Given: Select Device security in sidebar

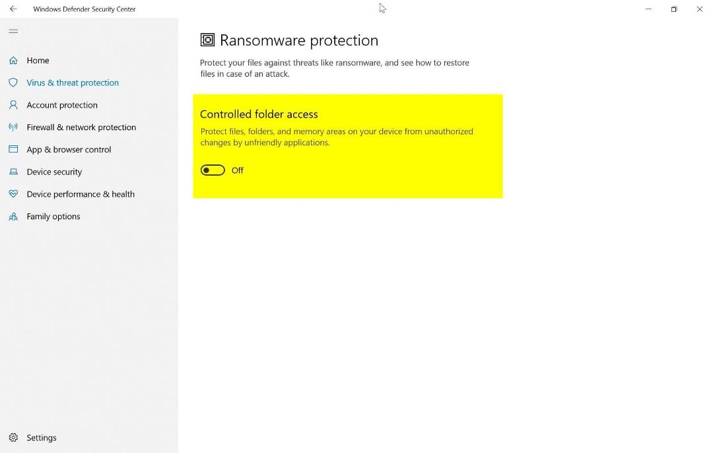Looking at the screenshot, I should click(x=54, y=172).
